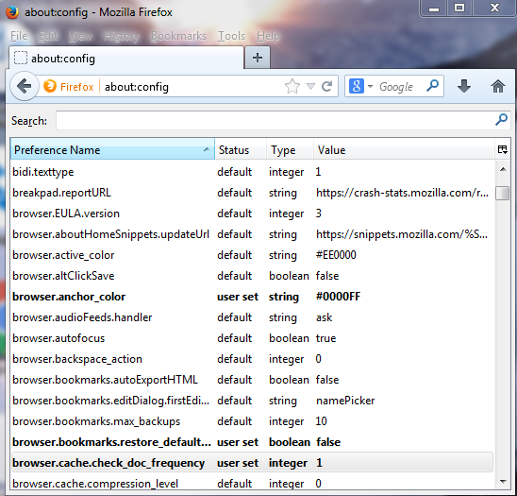Click the #EE0000 value cell

click(336, 255)
